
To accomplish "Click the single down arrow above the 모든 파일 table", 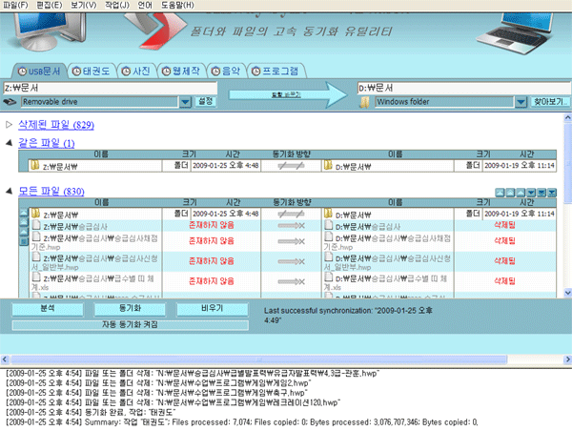I will (531, 193).
